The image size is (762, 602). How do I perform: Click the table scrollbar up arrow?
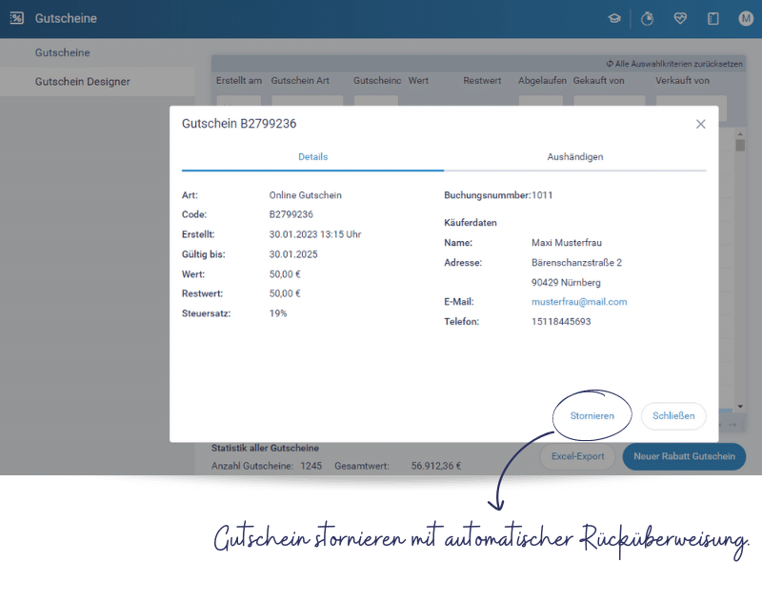pyautogui.click(x=740, y=133)
